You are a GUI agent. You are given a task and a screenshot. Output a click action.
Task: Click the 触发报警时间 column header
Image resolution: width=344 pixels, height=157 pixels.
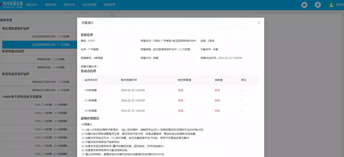[129, 80]
